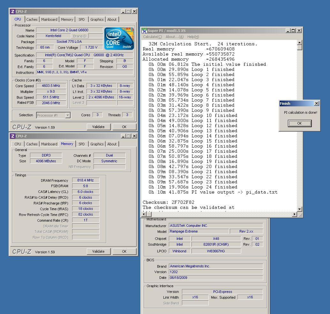Click the CPU-Z logo icon in top window title bar
330x314 pixels.
point(13,11)
